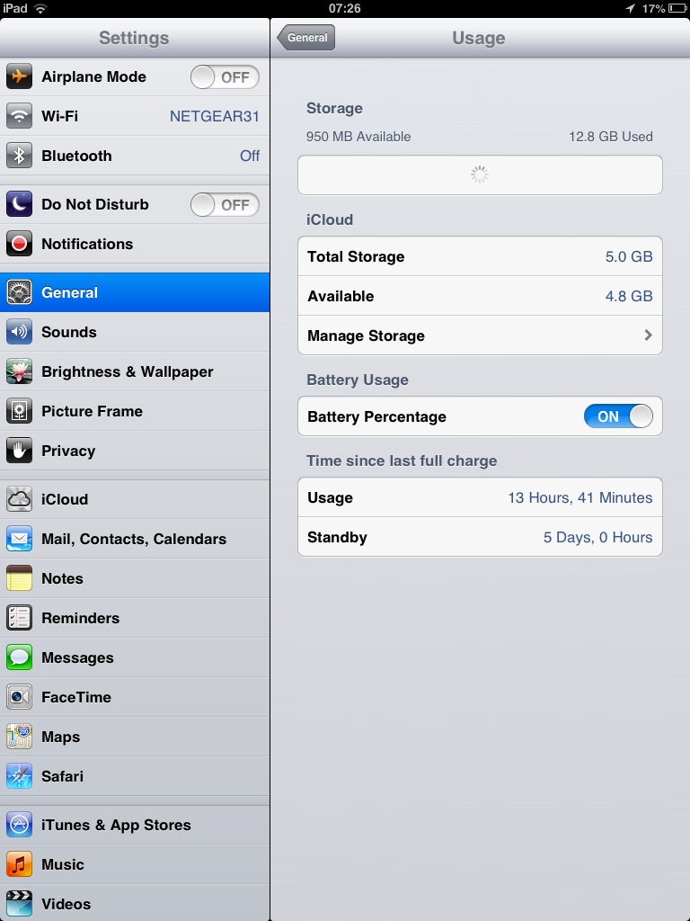The image size is (690, 921).
Task: Tap the Available 4.8 GB row
Action: point(480,296)
